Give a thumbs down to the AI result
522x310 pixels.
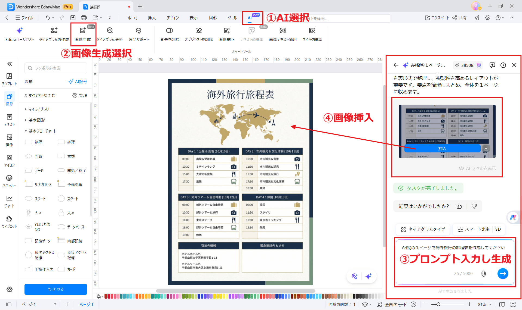[474, 206]
